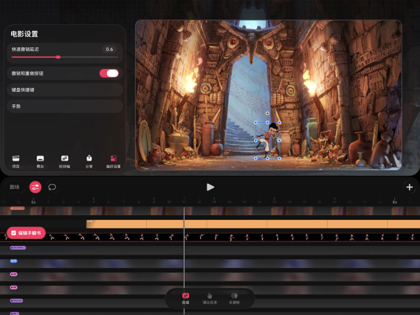This screenshot has width=420, height=315.
Task: Click the character's right-middle transform handle
Action: (280, 140)
